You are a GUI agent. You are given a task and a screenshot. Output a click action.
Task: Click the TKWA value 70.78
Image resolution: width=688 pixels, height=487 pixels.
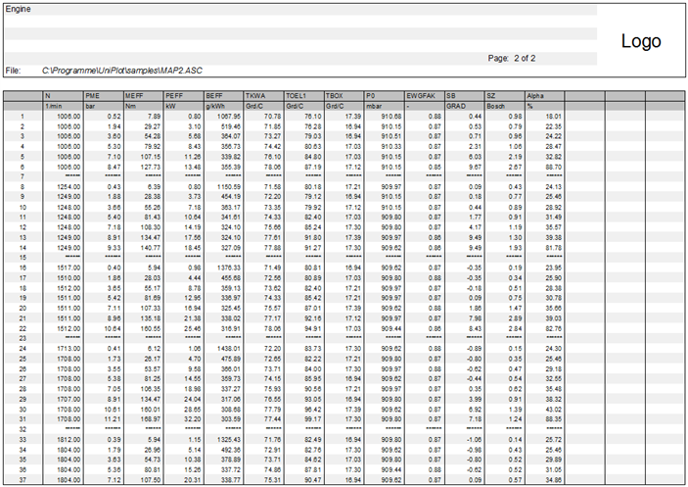[x=272, y=117]
